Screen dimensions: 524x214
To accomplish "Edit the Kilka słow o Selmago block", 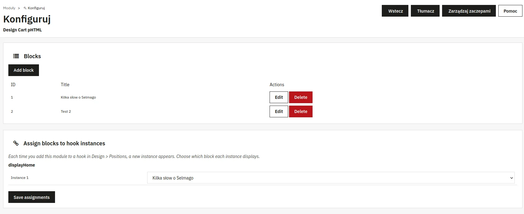I will [279, 97].
